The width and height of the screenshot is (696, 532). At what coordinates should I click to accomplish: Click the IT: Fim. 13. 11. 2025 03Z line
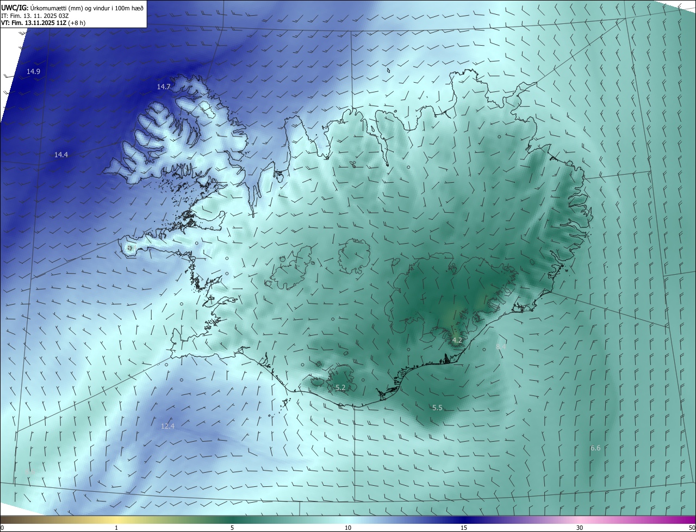coord(35,16)
